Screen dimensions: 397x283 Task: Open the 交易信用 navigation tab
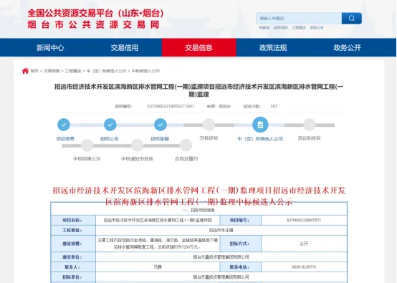pyautogui.click(x=125, y=47)
